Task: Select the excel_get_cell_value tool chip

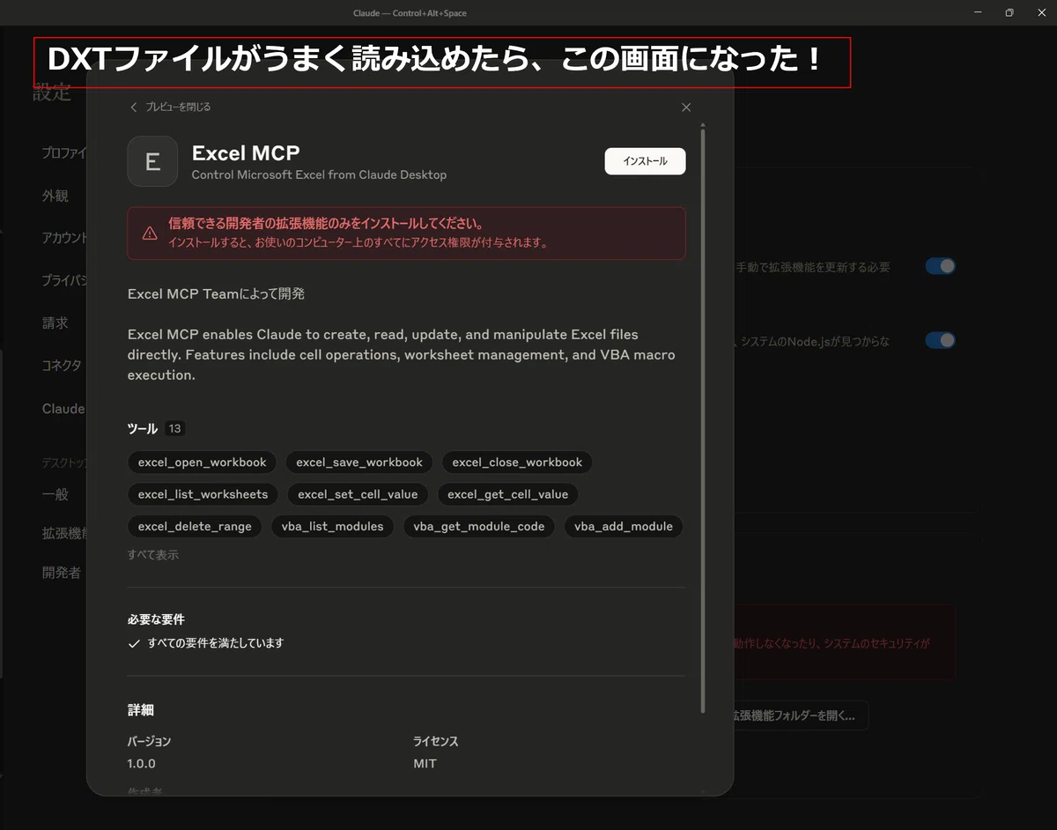Action: 507,494
